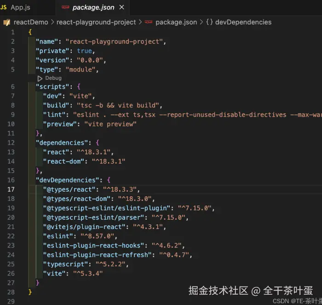Click the "vite" value of dev script
This screenshot has height=305, width=322.
click(80, 96)
